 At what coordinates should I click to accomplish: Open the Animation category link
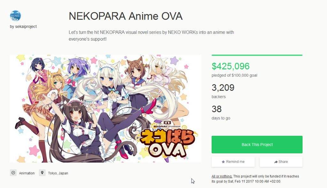click(27, 173)
